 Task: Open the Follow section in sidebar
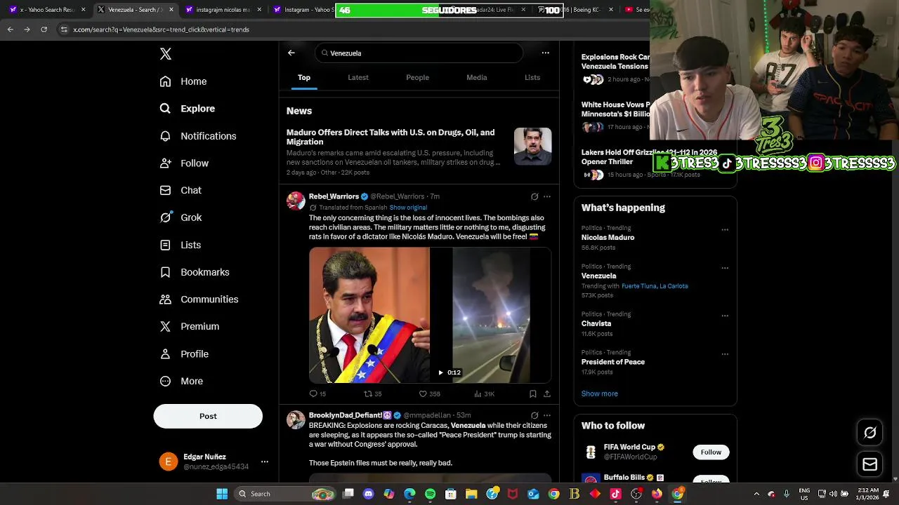(x=184, y=163)
